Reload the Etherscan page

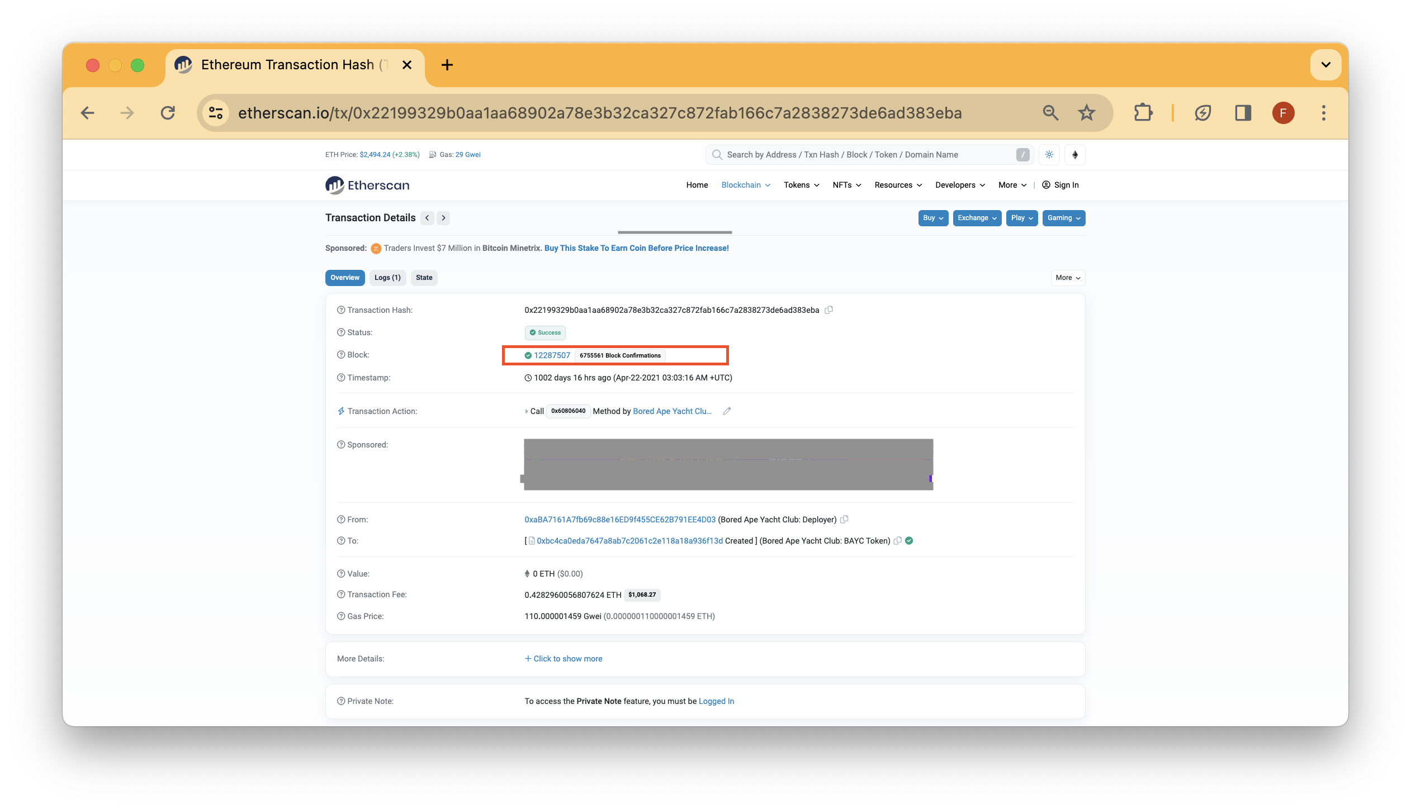[168, 113]
